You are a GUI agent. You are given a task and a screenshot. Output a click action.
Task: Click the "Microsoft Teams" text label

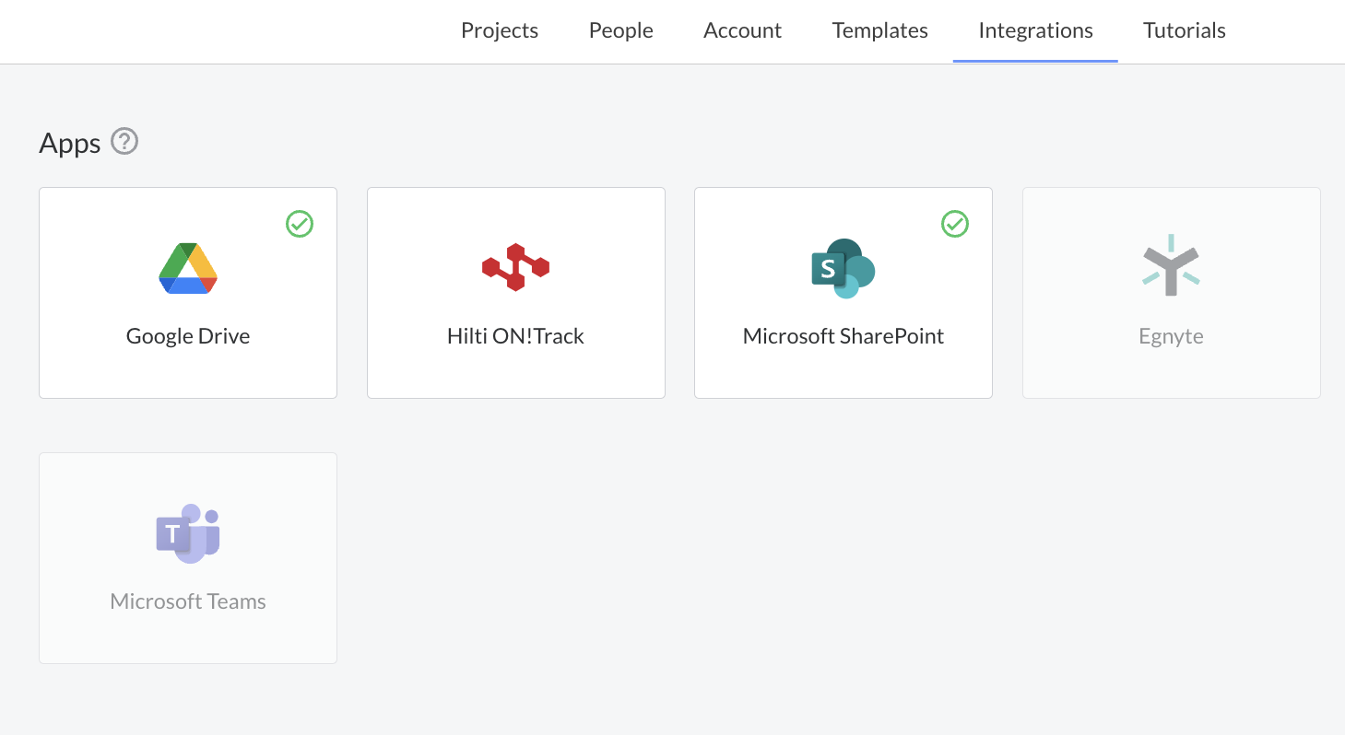pyautogui.click(x=188, y=601)
